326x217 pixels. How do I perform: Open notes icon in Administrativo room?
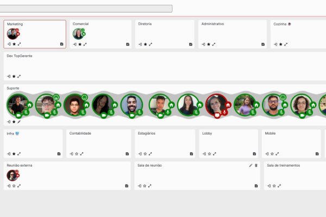click(263, 44)
